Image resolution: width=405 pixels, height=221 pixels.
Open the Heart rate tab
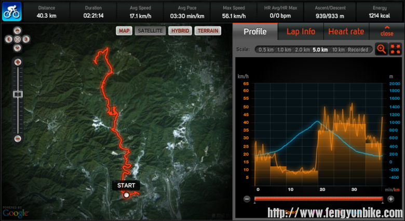[x=346, y=32]
